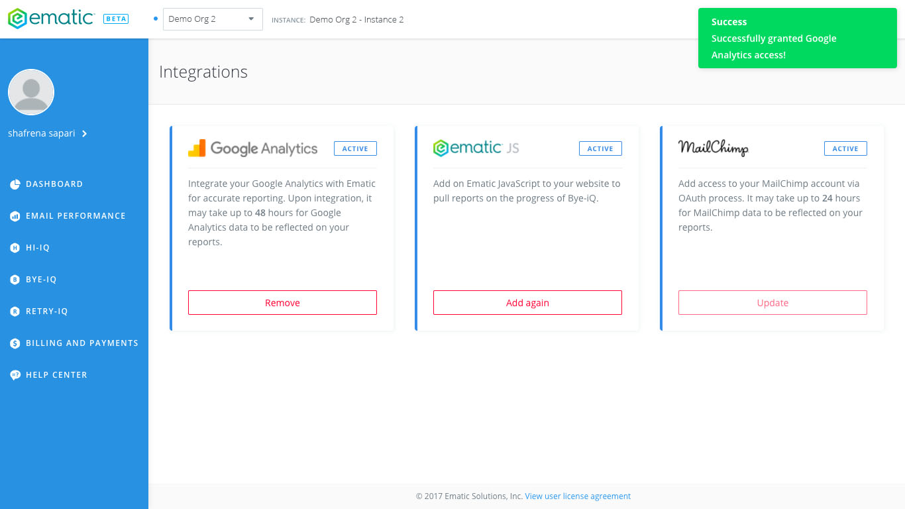This screenshot has height=509, width=905.
Task: Click Add again for Ematic JS
Action: tap(527, 302)
